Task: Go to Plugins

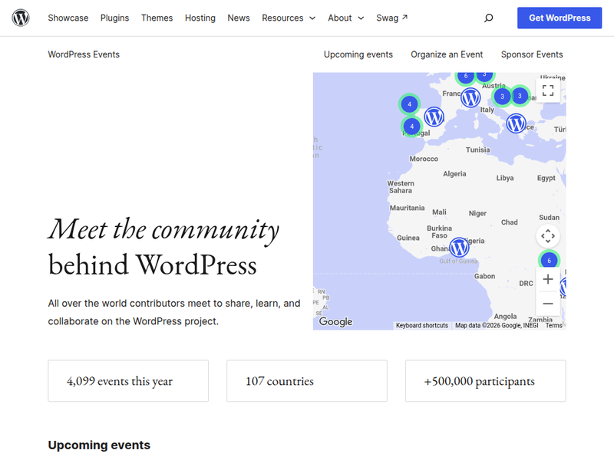Action: tap(114, 18)
